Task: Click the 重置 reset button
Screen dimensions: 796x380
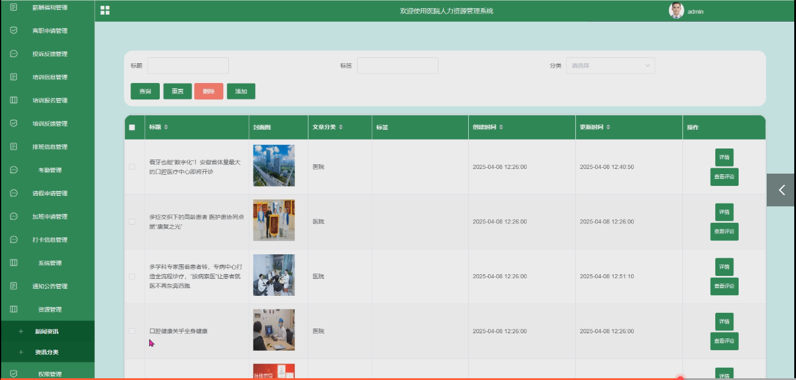Action: tap(177, 91)
